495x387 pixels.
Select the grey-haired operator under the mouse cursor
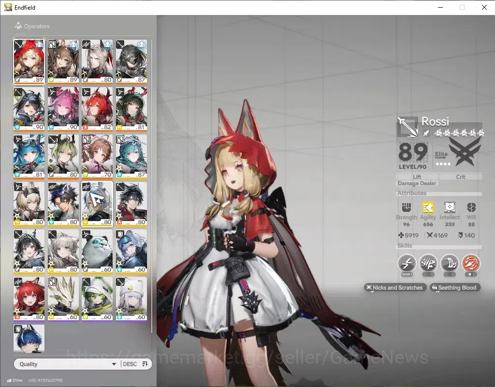97,204
